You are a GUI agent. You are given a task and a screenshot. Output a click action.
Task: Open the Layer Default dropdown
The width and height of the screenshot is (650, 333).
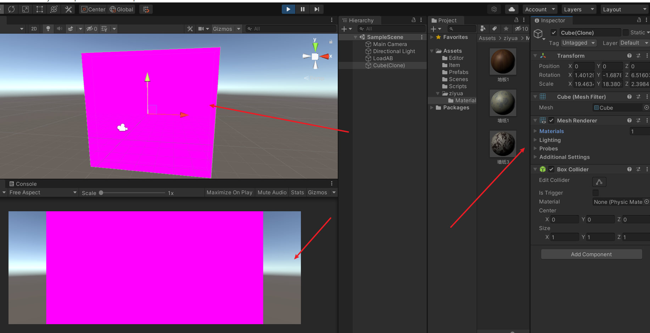coord(634,43)
